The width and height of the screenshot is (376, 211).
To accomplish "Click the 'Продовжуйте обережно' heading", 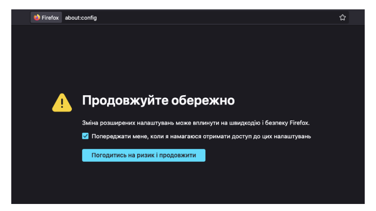I will (158, 100).
